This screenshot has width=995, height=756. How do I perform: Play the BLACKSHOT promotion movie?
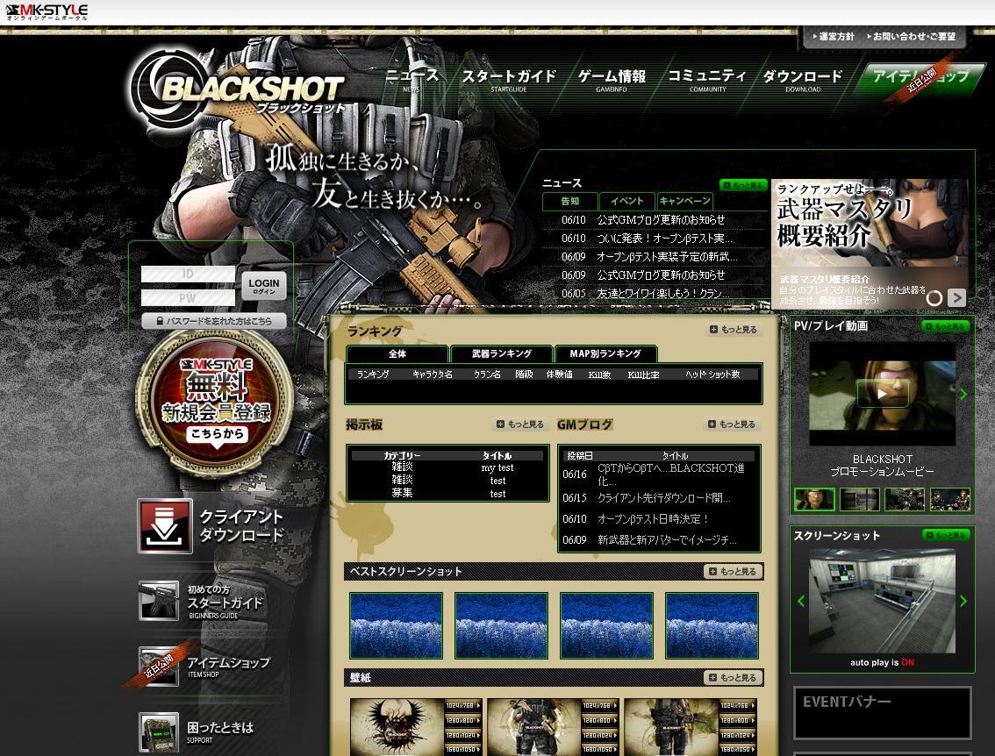pyautogui.click(x=882, y=394)
